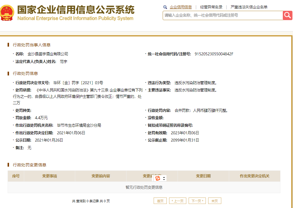This screenshot has height=208, width=293.
Task: Click the 行政处罚变更信息 section heading
Action: coord(29,165)
